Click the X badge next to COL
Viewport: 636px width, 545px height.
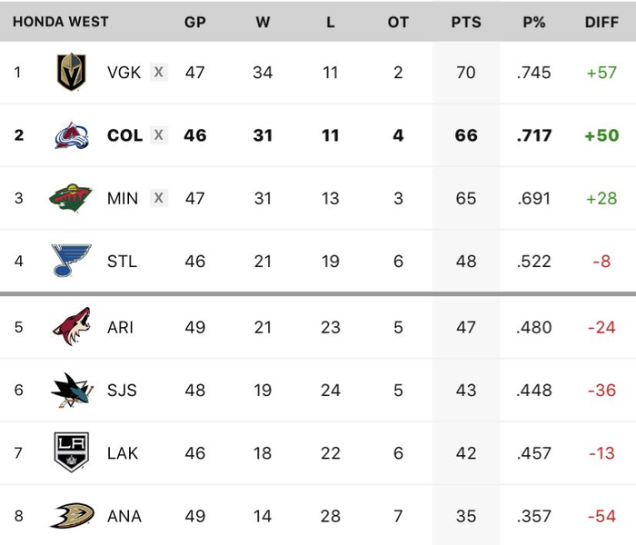click(159, 135)
